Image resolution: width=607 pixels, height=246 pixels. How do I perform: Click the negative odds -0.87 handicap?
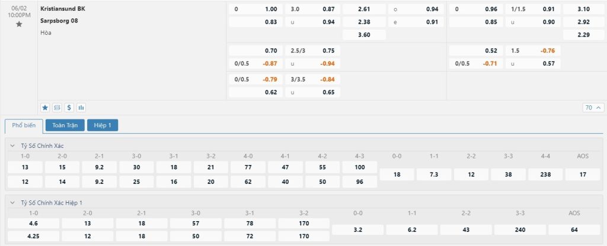pos(270,63)
